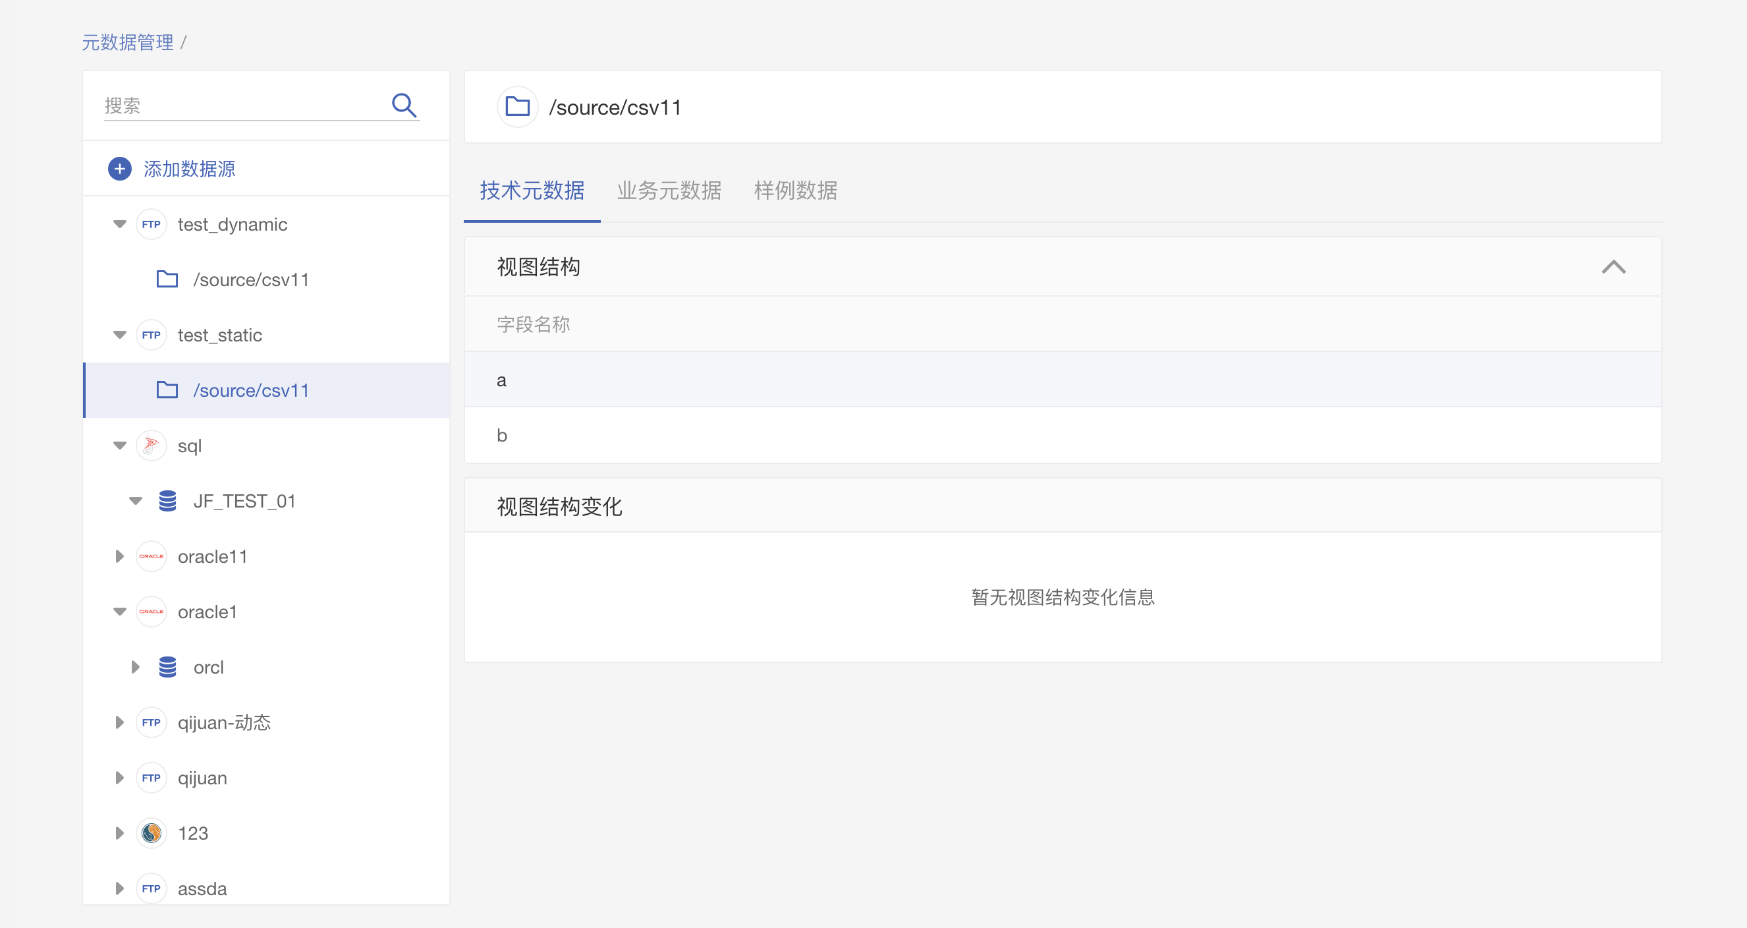
Task: Expand the oracle11 data source node
Action: [120, 556]
